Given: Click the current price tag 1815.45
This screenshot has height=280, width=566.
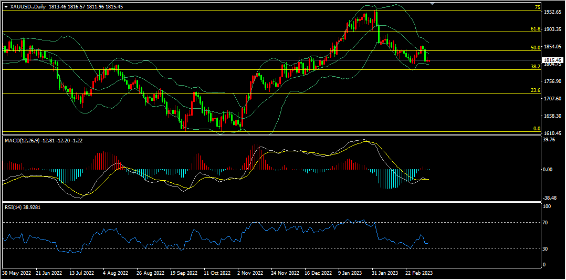Looking at the screenshot, I should click(x=551, y=60).
